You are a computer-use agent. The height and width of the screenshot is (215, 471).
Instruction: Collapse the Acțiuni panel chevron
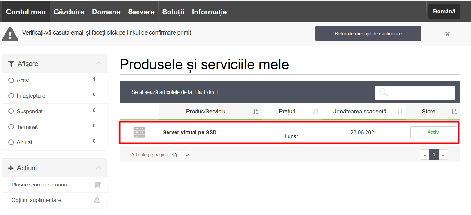click(99, 167)
